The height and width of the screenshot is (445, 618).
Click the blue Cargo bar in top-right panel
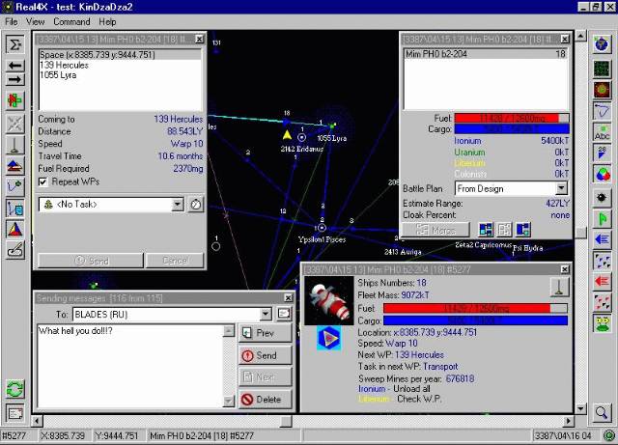pyautogui.click(x=512, y=129)
